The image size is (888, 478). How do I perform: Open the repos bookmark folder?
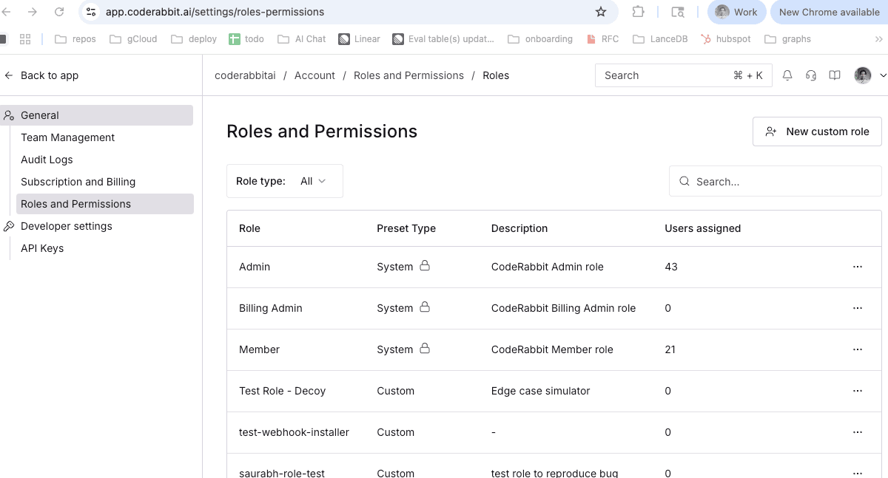click(x=75, y=39)
